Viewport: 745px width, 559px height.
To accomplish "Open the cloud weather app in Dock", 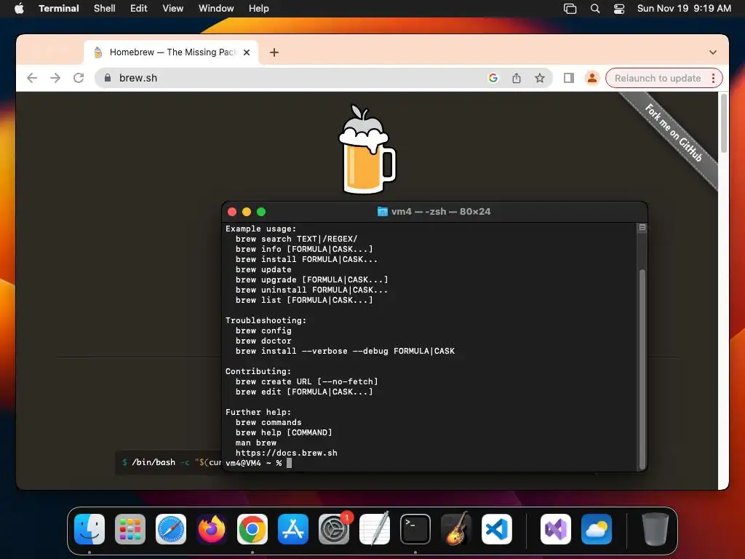I will point(597,529).
